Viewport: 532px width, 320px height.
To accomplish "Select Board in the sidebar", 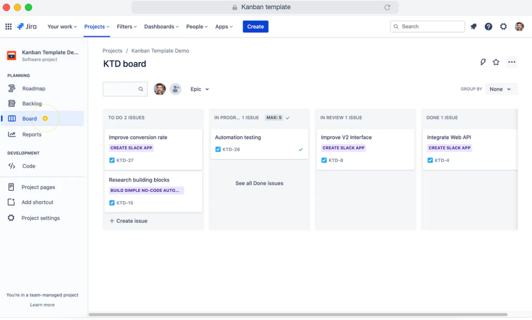I will click(x=42, y=119).
